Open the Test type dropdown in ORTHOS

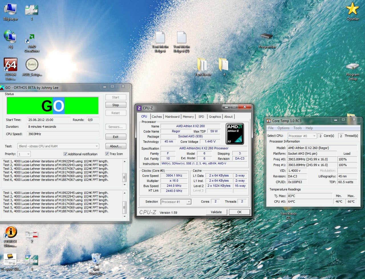tap(58, 146)
